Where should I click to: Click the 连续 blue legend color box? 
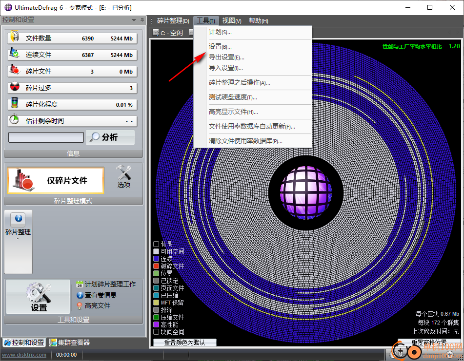click(156, 259)
